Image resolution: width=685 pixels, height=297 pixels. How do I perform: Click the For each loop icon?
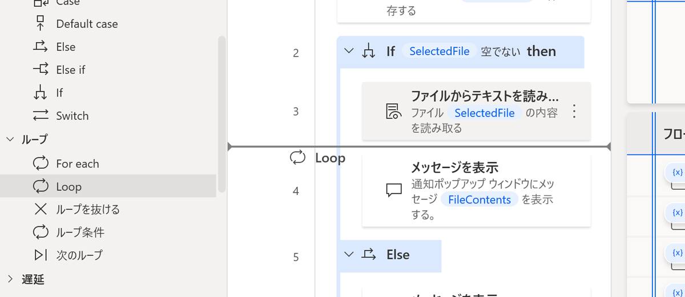tap(41, 164)
